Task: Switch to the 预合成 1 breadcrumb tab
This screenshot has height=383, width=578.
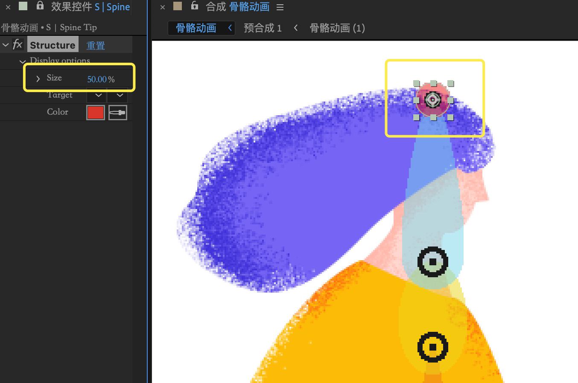Action: 263,28
